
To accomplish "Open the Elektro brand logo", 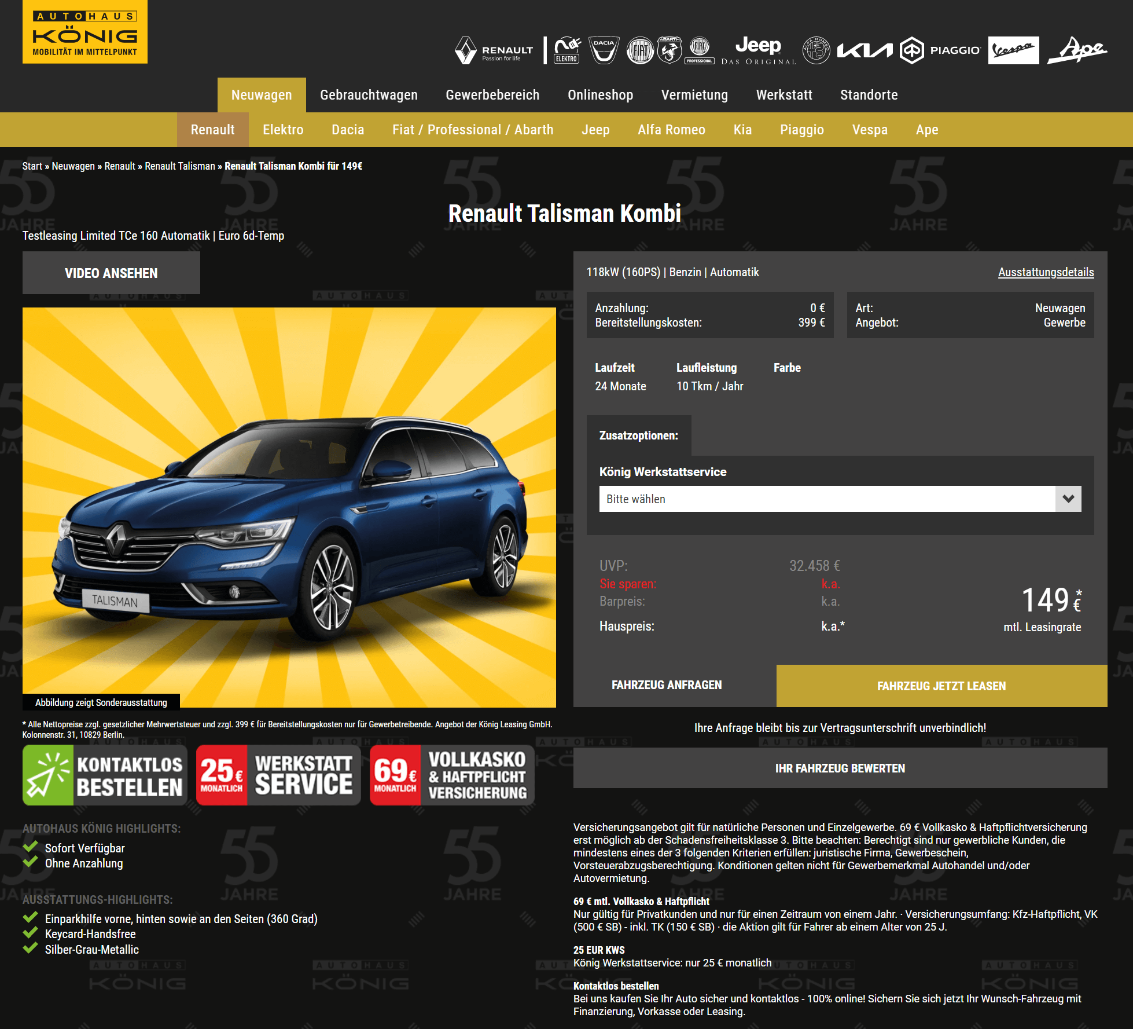I will (567, 50).
